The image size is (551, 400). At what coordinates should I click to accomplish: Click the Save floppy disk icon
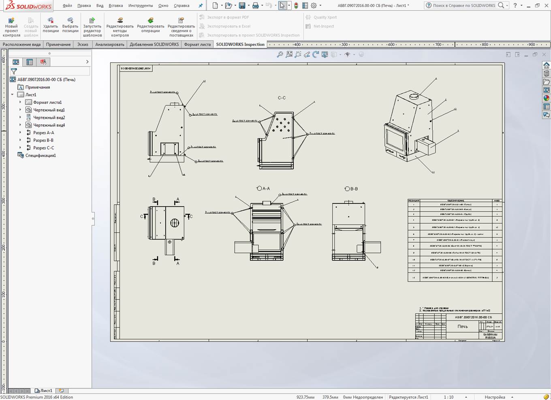tap(242, 6)
